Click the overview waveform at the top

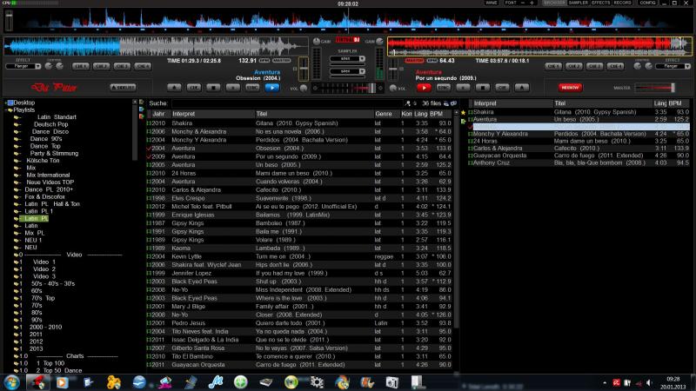click(x=348, y=20)
